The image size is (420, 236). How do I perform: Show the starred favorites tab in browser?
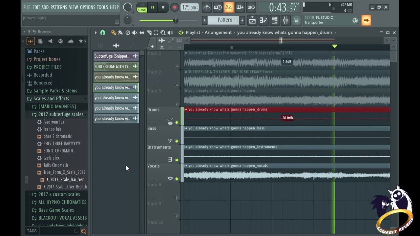click(x=81, y=41)
